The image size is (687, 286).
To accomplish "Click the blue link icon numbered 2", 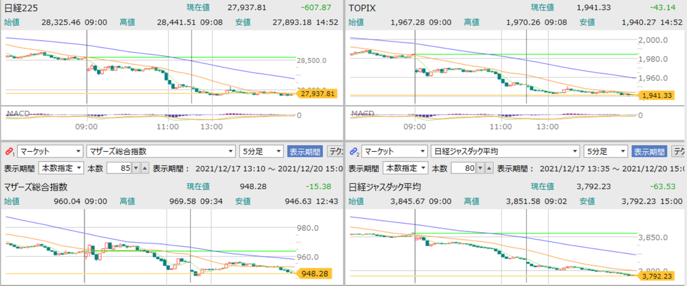I will [354, 151].
